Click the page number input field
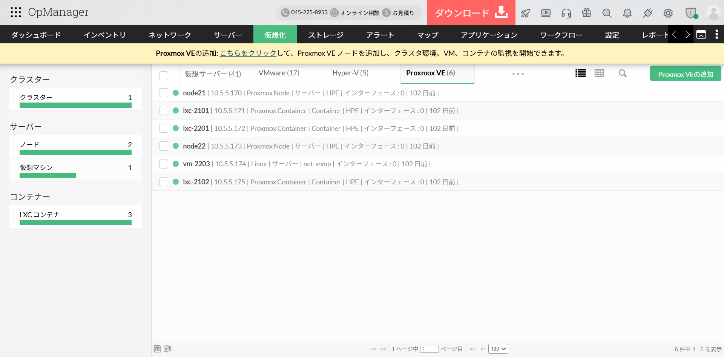Viewport: 724px width, 357px height. click(x=429, y=349)
